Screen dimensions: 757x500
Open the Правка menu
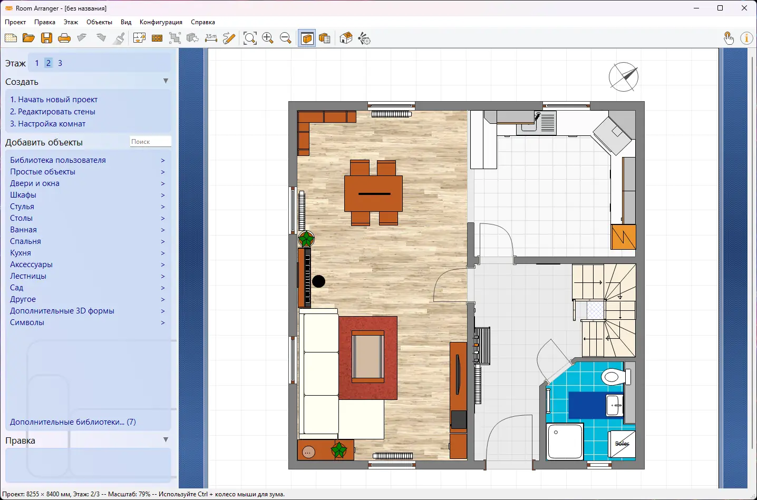click(x=45, y=22)
